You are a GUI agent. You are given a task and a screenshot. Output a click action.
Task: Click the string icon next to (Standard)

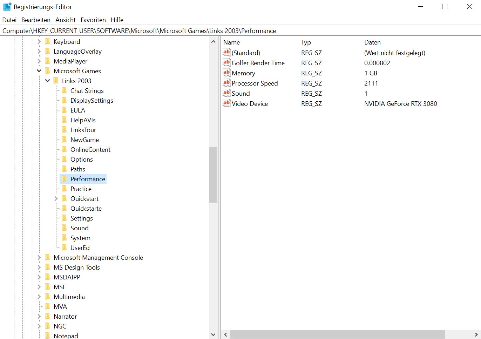227,52
